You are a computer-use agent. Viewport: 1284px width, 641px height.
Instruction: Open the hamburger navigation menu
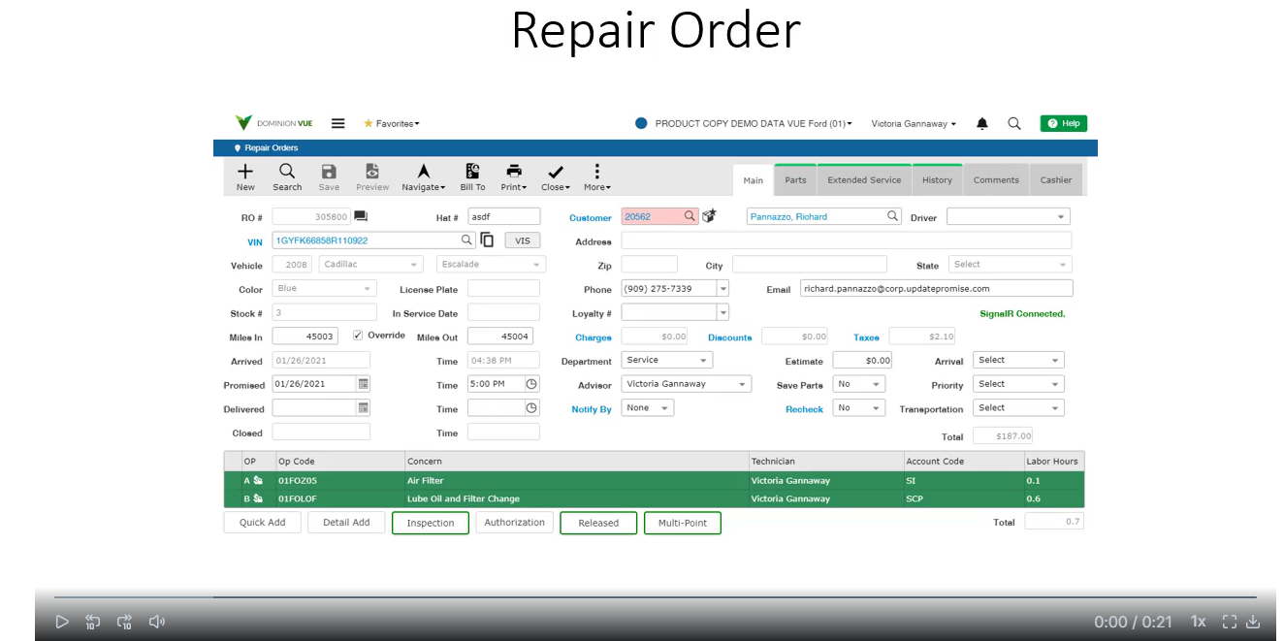click(x=337, y=123)
